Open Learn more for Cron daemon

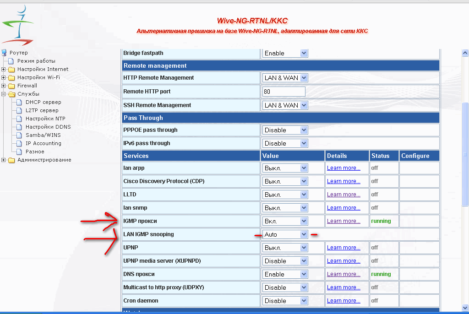coord(344,301)
